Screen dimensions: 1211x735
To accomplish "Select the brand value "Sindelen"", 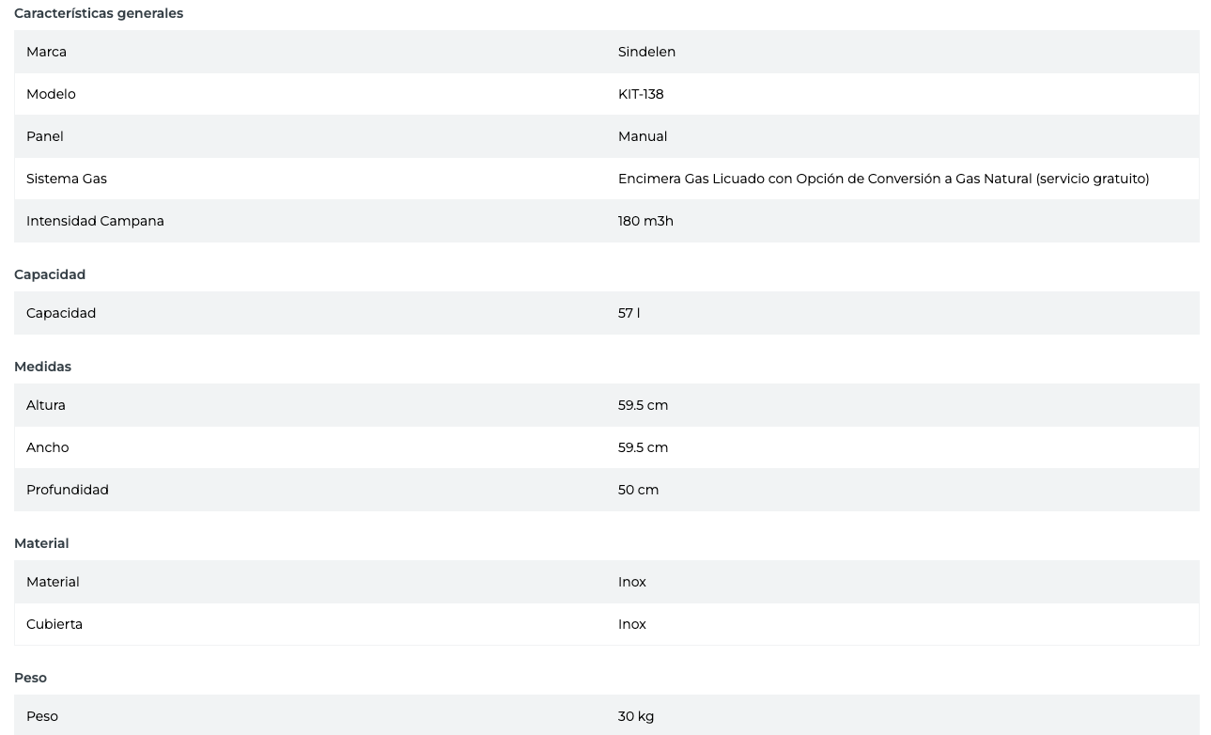I will [x=646, y=52].
